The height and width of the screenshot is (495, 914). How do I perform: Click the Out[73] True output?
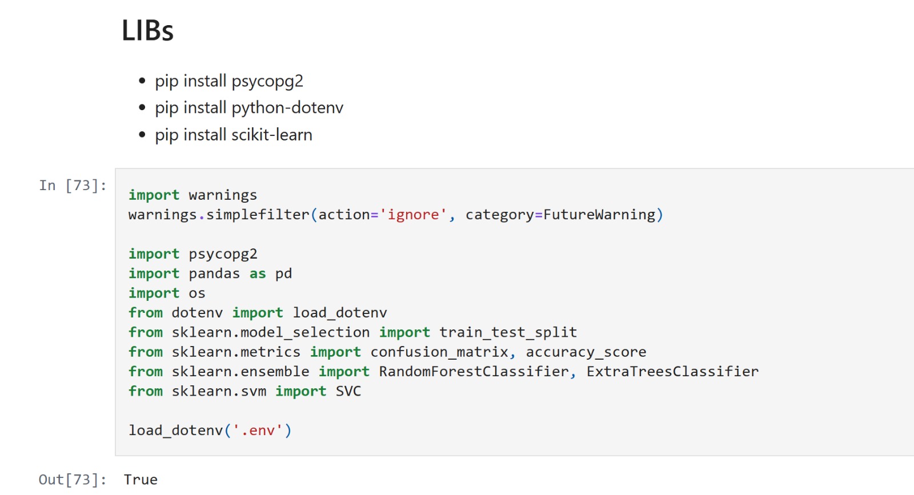141,480
